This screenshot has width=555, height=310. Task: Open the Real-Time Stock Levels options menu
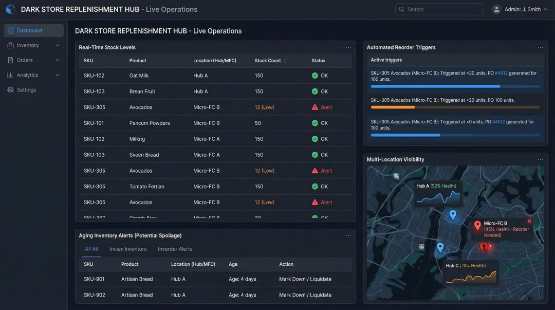(348, 47)
